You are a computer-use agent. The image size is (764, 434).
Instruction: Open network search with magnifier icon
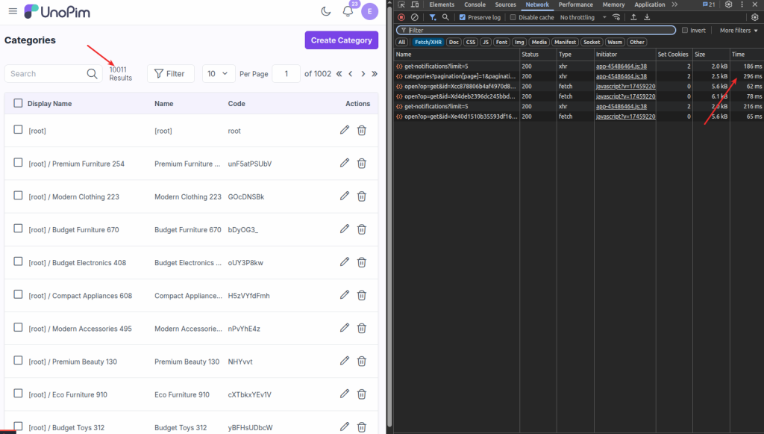click(445, 17)
